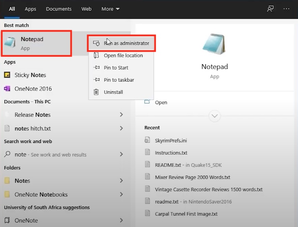This screenshot has height=227, width=298.
Task: Click the OneNote 2016 app icon
Action: click(x=7, y=89)
